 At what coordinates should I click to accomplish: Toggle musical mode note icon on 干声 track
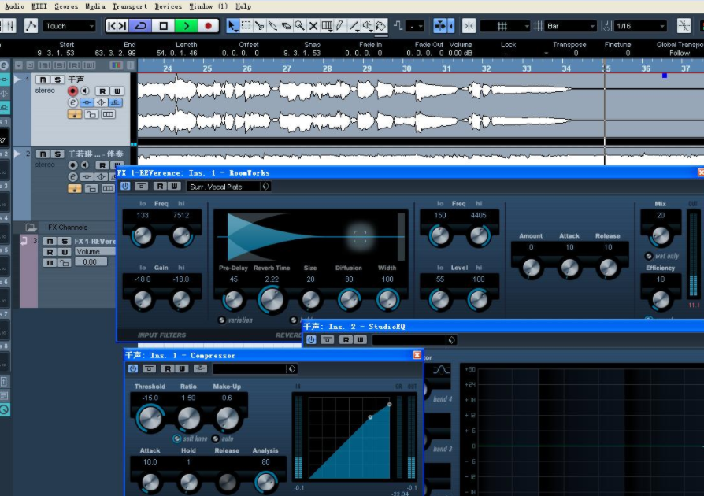point(75,114)
